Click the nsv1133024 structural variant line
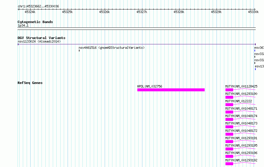Viewport: 264px width, 167px height. (137, 44)
